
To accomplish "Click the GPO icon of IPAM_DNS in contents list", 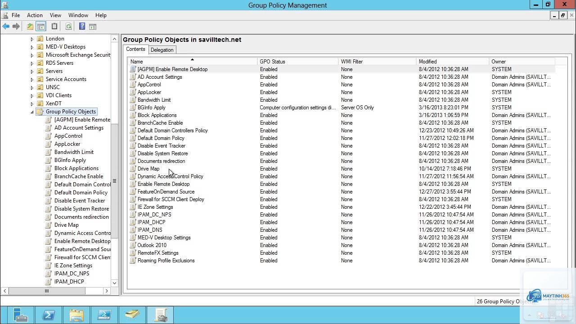I will [133, 230].
